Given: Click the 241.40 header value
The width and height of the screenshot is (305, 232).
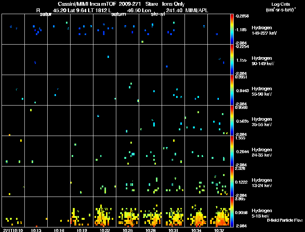Looking at the screenshot, I should coord(174,10).
